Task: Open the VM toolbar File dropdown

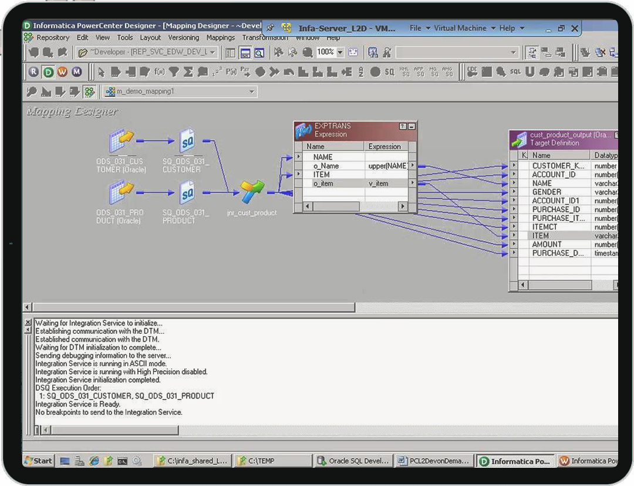Action: pyautogui.click(x=420, y=28)
